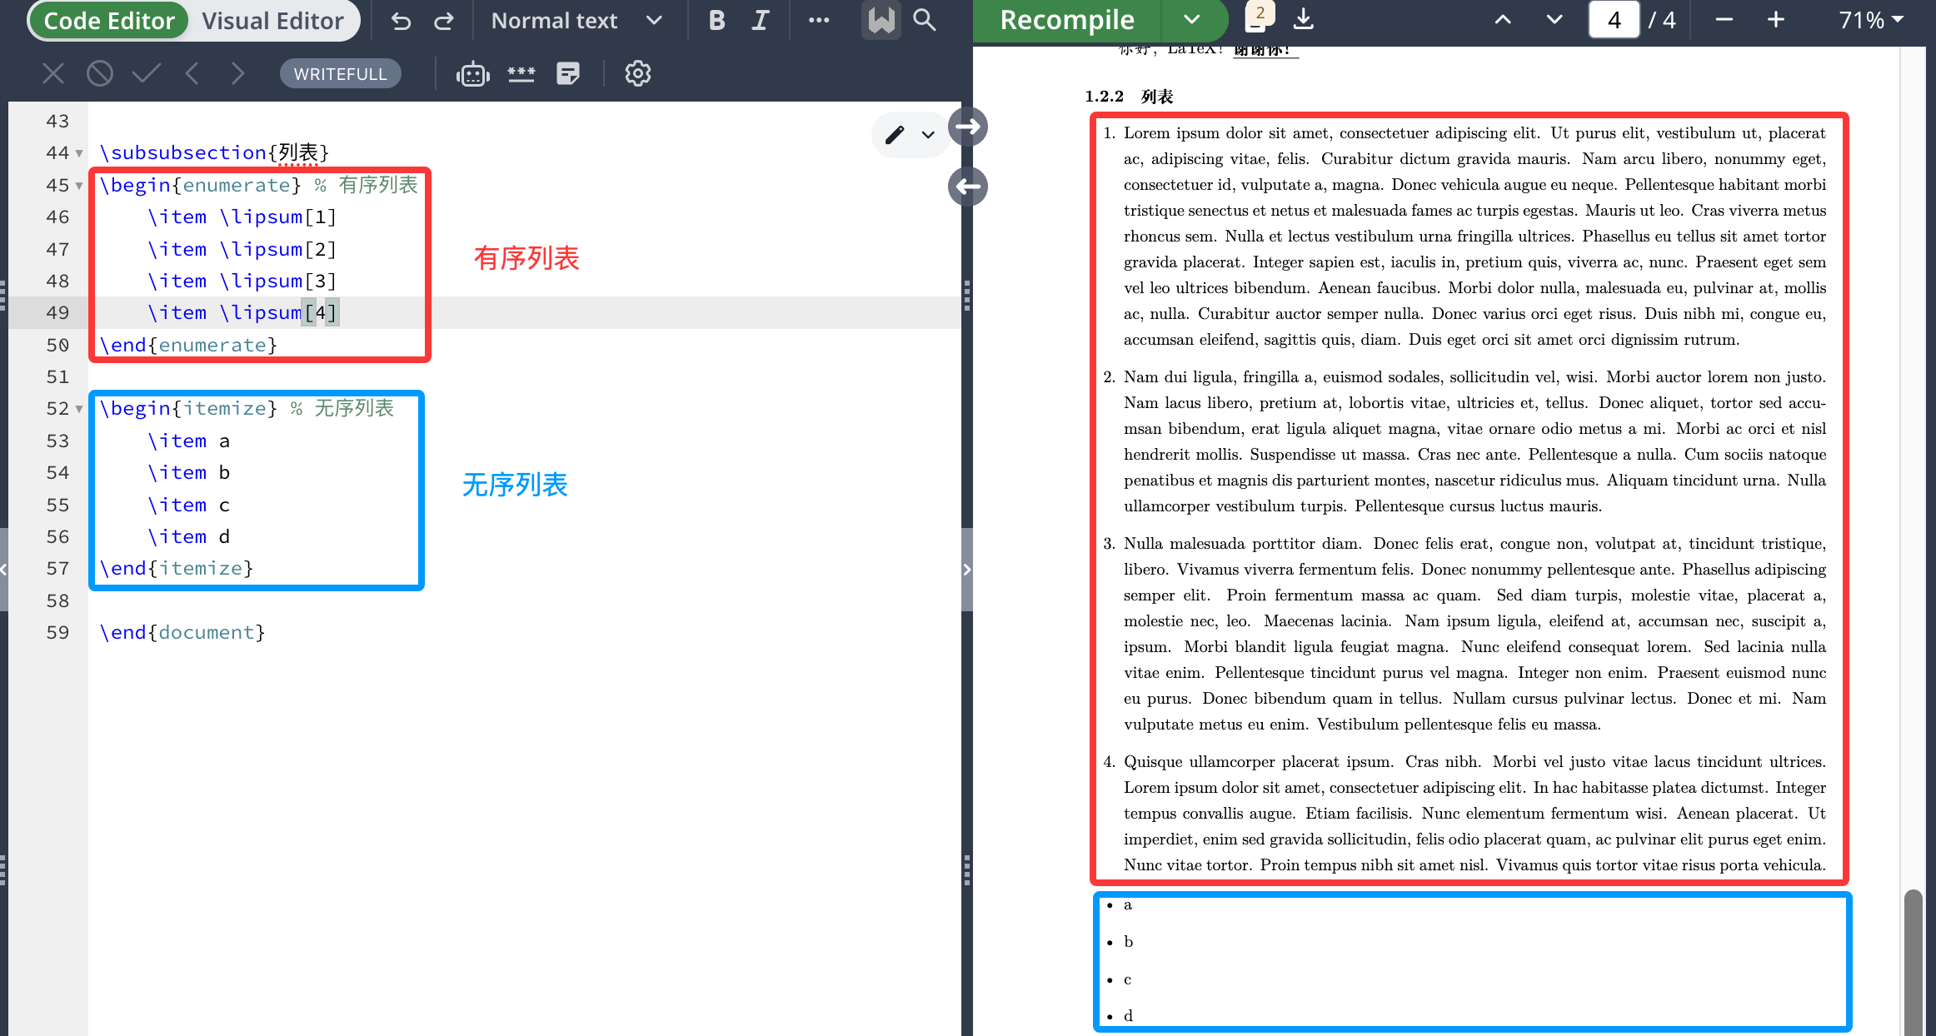This screenshot has height=1036, width=1936.
Task: Click the asterisks paraphrase icon
Action: pyautogui.click(x=521, y=73)
